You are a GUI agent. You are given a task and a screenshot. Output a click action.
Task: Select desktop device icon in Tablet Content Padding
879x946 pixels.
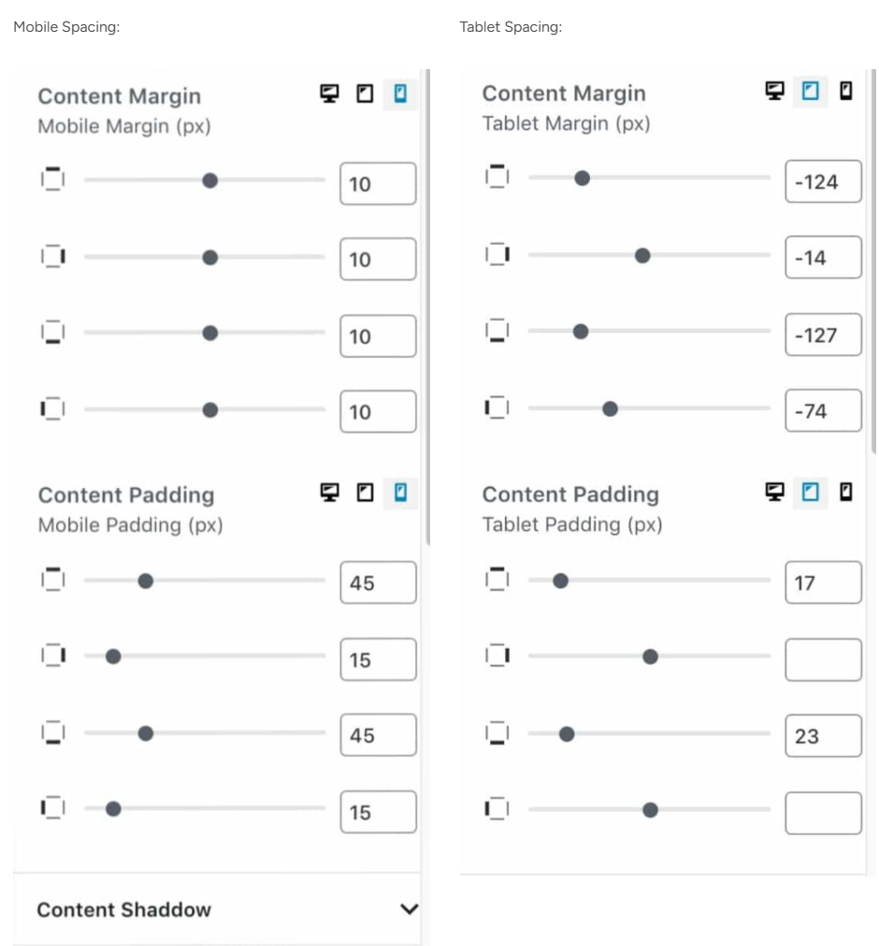click(774, 492)
